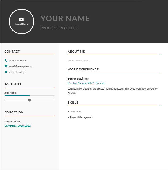Click the location pin icon
The height and width of the screenshot is (170, 168).
click(6, 72)
